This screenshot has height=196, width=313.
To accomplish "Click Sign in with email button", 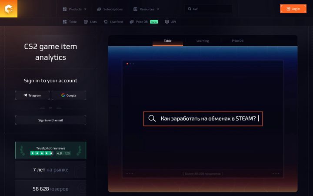I will pyautogui.click(x=51, y=120).
